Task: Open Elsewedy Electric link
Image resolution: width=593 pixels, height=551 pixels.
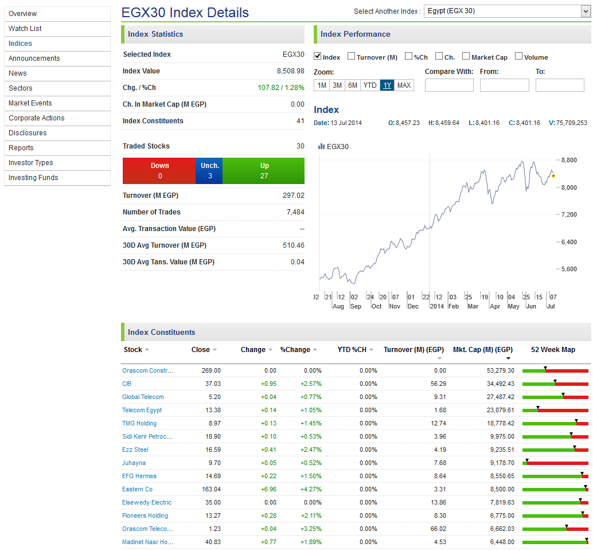Action: coord(147,503)
